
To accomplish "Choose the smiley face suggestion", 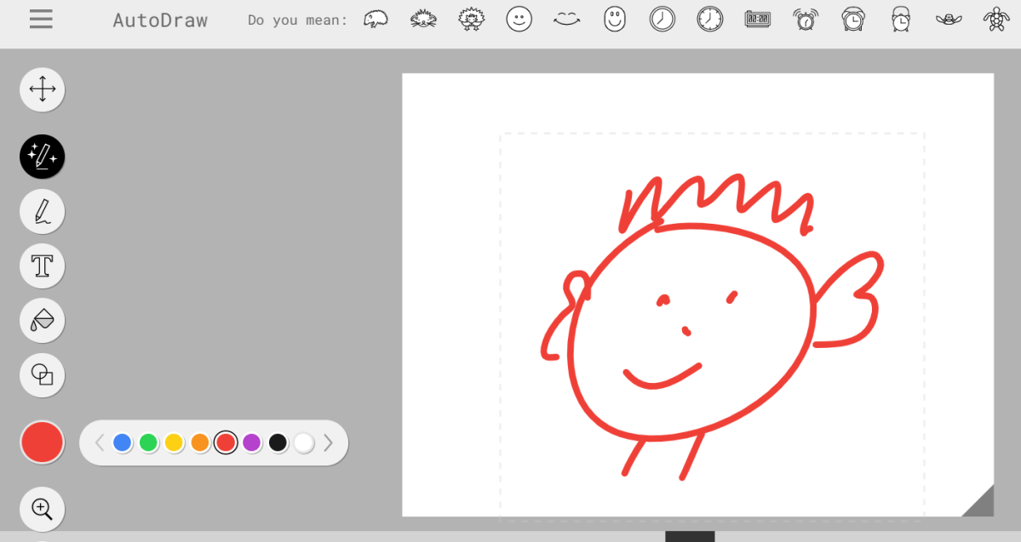I will click(519, 18).
